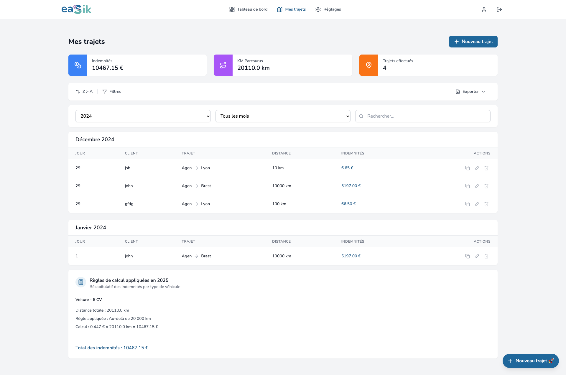The image size is (566, 375).
Task: Click the Voiture - 6 CV label
Action: [89, 300]
